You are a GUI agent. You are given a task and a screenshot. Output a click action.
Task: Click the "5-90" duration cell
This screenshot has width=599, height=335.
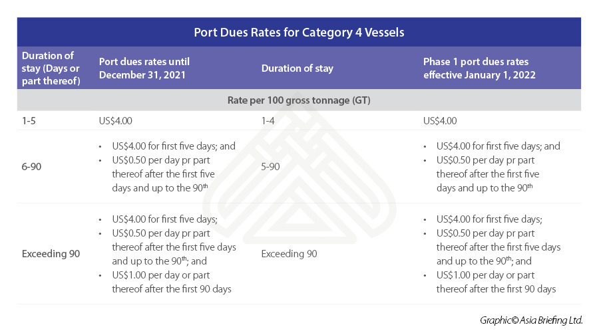271,167
